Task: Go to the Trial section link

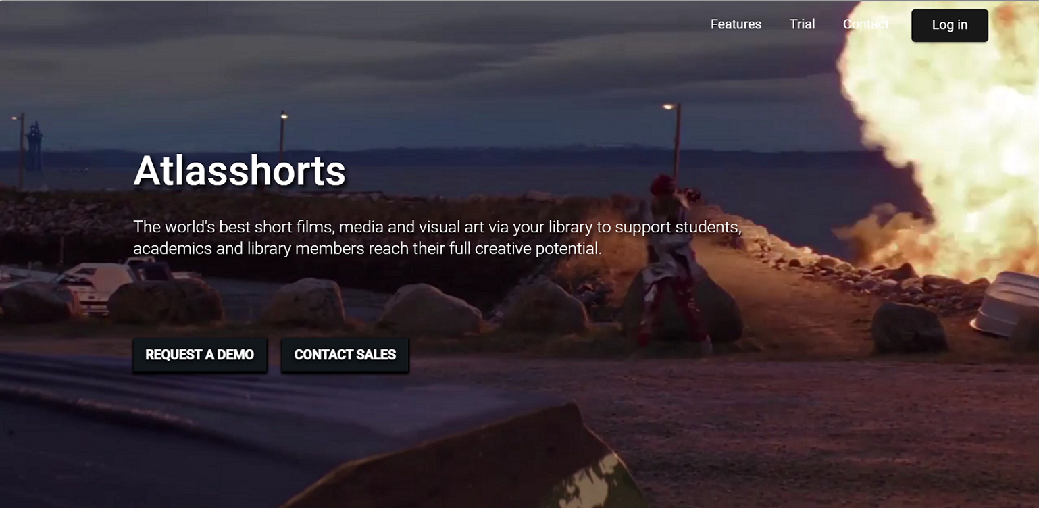Action: click(x=802, y=24)
